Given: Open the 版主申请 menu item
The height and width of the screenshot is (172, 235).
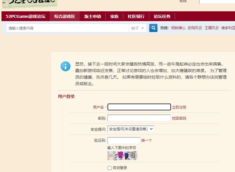Looking at the screenshot, I should click(x=93, y=16).
